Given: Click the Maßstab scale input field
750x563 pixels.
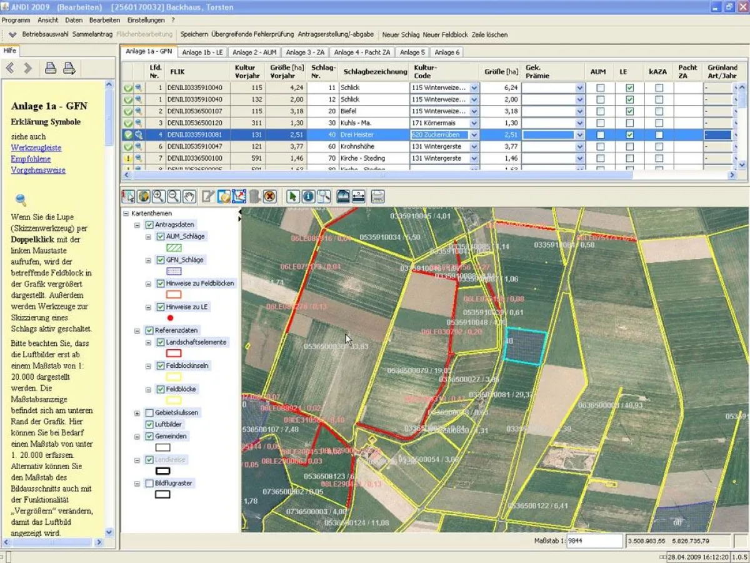Looking at the screenshot, I should pyautogui.click(x=594, y=540).
